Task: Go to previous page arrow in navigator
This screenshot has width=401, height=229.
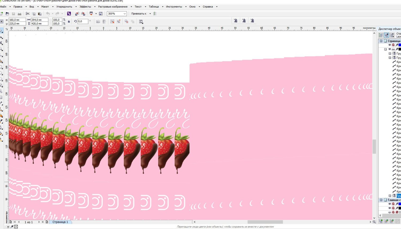Action: [19, 222]
